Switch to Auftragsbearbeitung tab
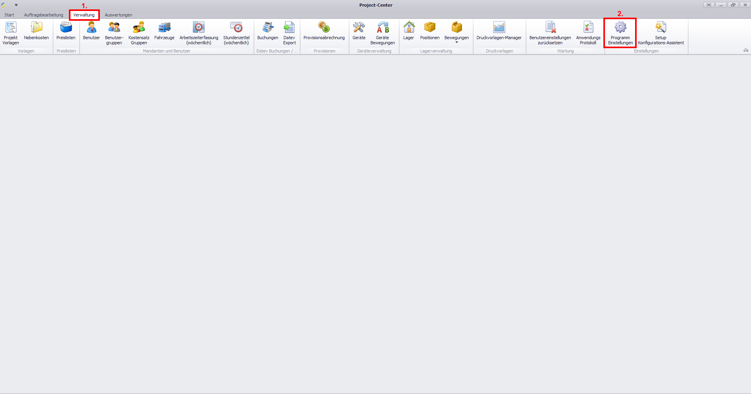751x394 pixels. [x=43, y=15]
